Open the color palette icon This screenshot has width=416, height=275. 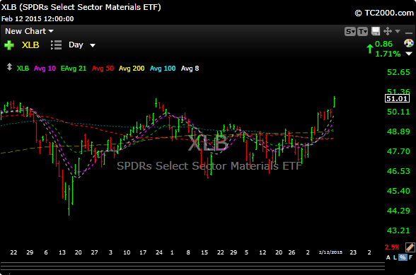point(409,43)
